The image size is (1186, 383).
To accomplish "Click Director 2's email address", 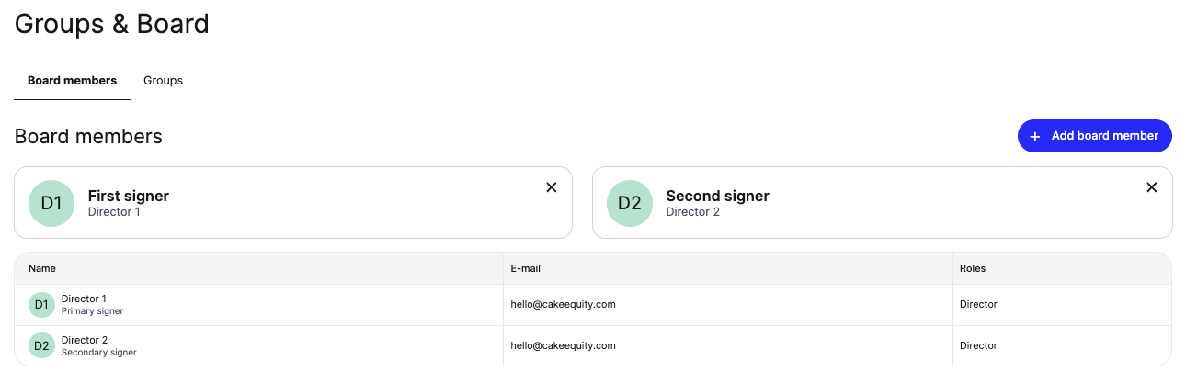I will [563, 345].
